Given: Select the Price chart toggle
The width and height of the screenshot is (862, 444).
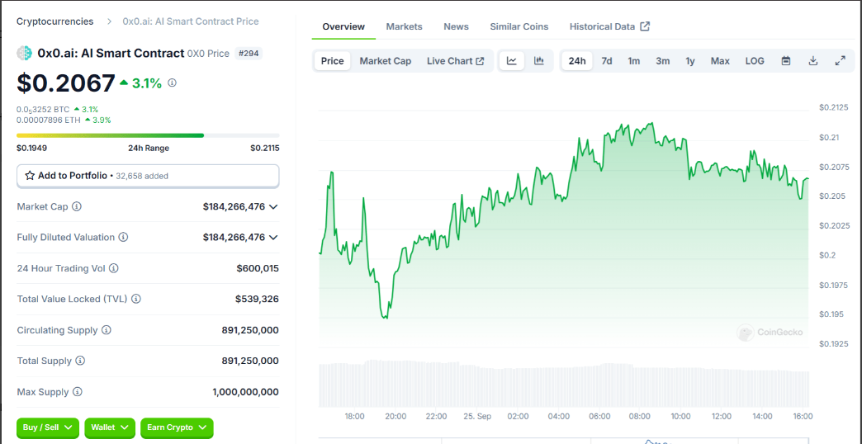Looking at the screenshot, I should point(333,61).
